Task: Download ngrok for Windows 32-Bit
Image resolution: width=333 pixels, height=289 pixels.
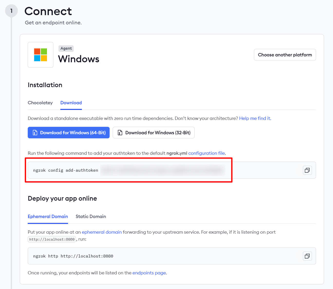Action: click(x=154, y=132)
